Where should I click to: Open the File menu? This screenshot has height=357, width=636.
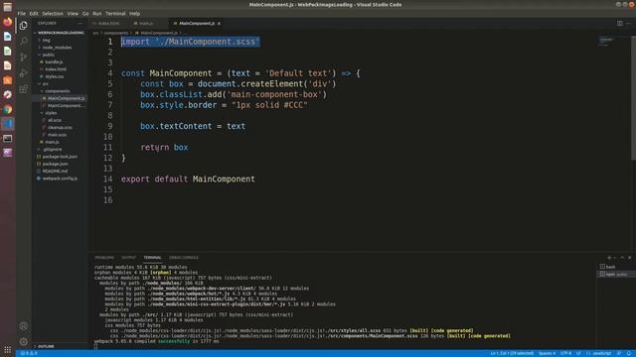pyautogui.click(x=22, y=13)
